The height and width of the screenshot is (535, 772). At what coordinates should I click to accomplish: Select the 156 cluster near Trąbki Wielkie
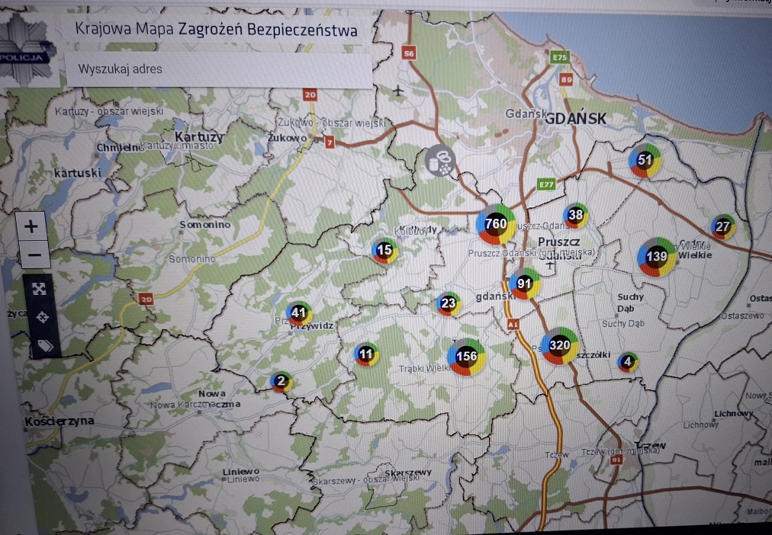click(x=466, y=357)
